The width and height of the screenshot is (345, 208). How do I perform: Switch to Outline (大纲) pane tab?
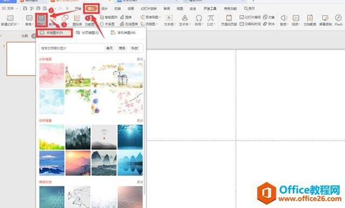pos(25,36)
